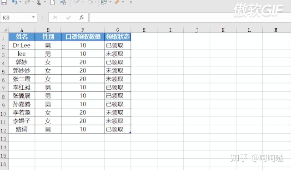Click 已领取 status in 路阔 row
This screenshot has height=170, width=291.
(x=118, y=129)
